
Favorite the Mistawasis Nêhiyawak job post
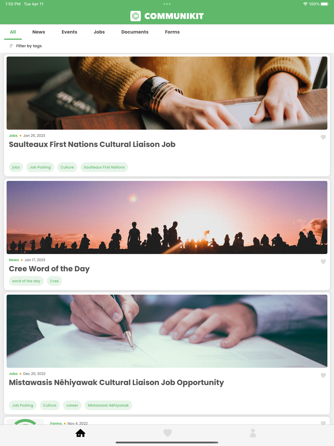pyautogui.click(x=323, y=375)
